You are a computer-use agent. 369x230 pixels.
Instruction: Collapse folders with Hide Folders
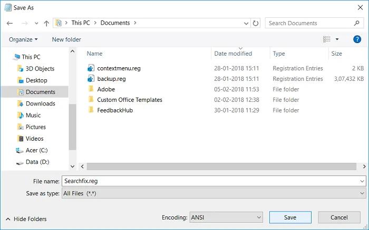[x=26, y=219]
